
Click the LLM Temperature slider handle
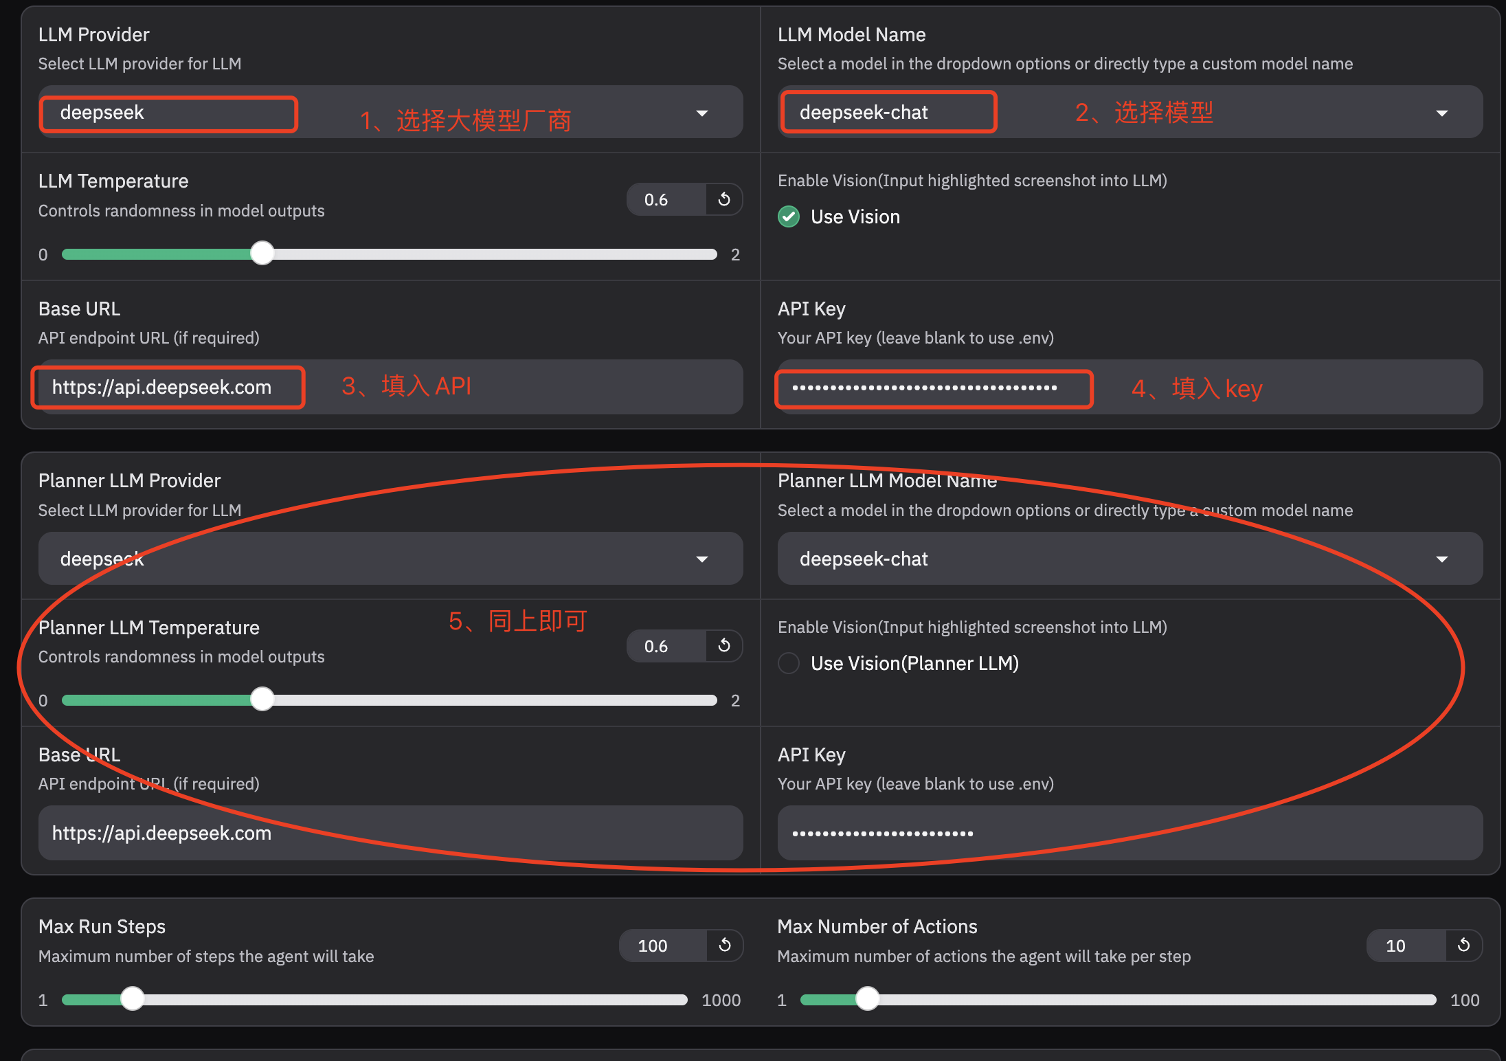262,254
